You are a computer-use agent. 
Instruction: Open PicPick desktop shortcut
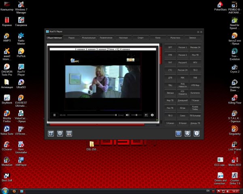[x=21, y=53]
